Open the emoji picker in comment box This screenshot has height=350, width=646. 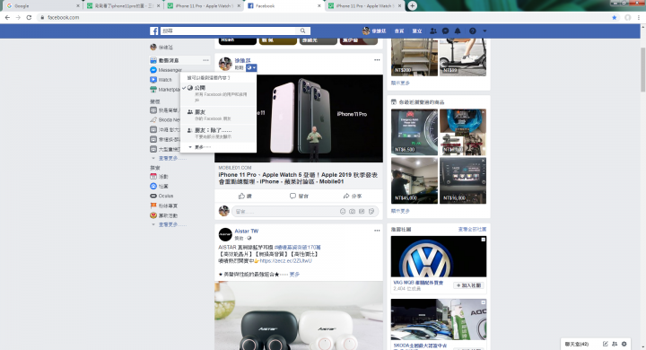(x=343, y=212)
